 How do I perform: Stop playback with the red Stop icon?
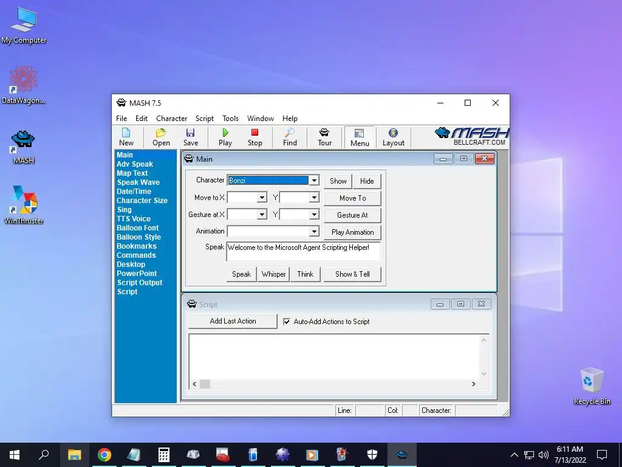coord(255,137)
